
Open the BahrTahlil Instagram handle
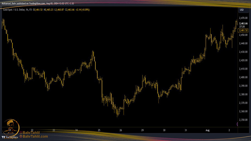(32, 132)
